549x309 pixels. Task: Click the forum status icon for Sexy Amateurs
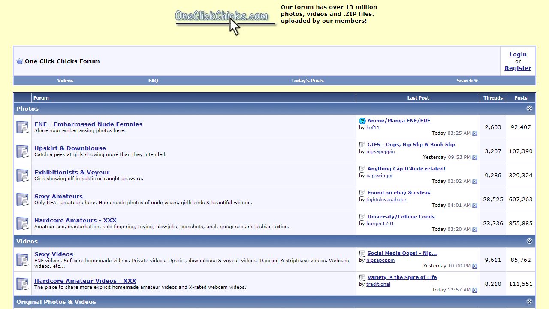(x=22, y=199)
